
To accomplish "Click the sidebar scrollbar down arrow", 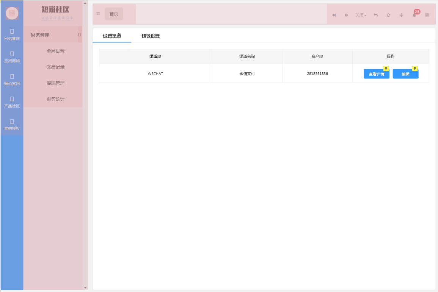I will (x=85, y=287).
